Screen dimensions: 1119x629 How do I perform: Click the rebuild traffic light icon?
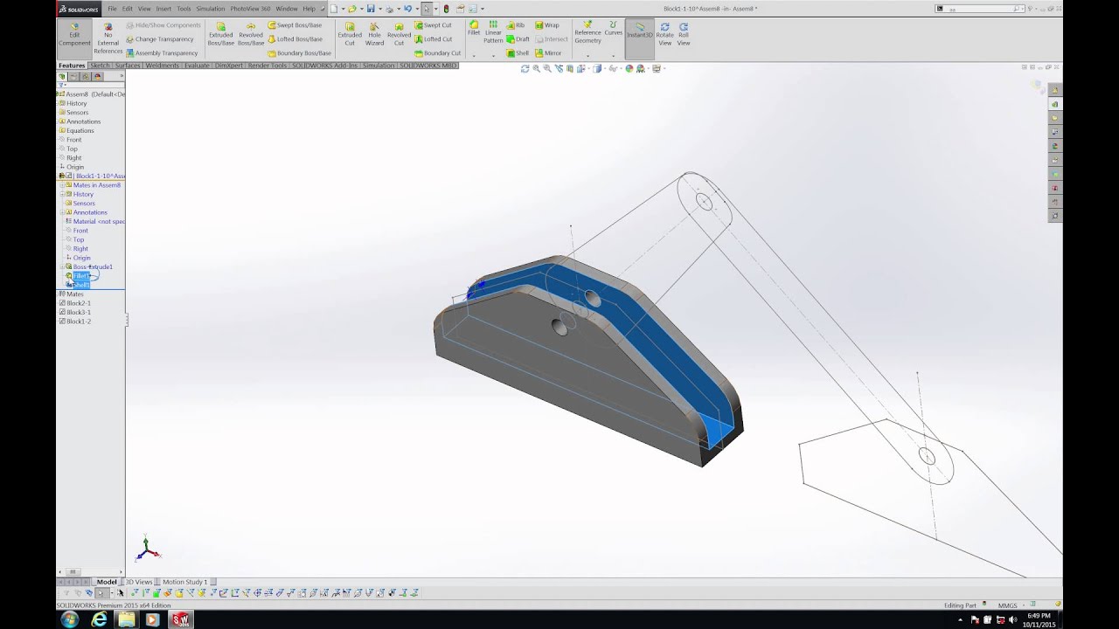(446, 9)
